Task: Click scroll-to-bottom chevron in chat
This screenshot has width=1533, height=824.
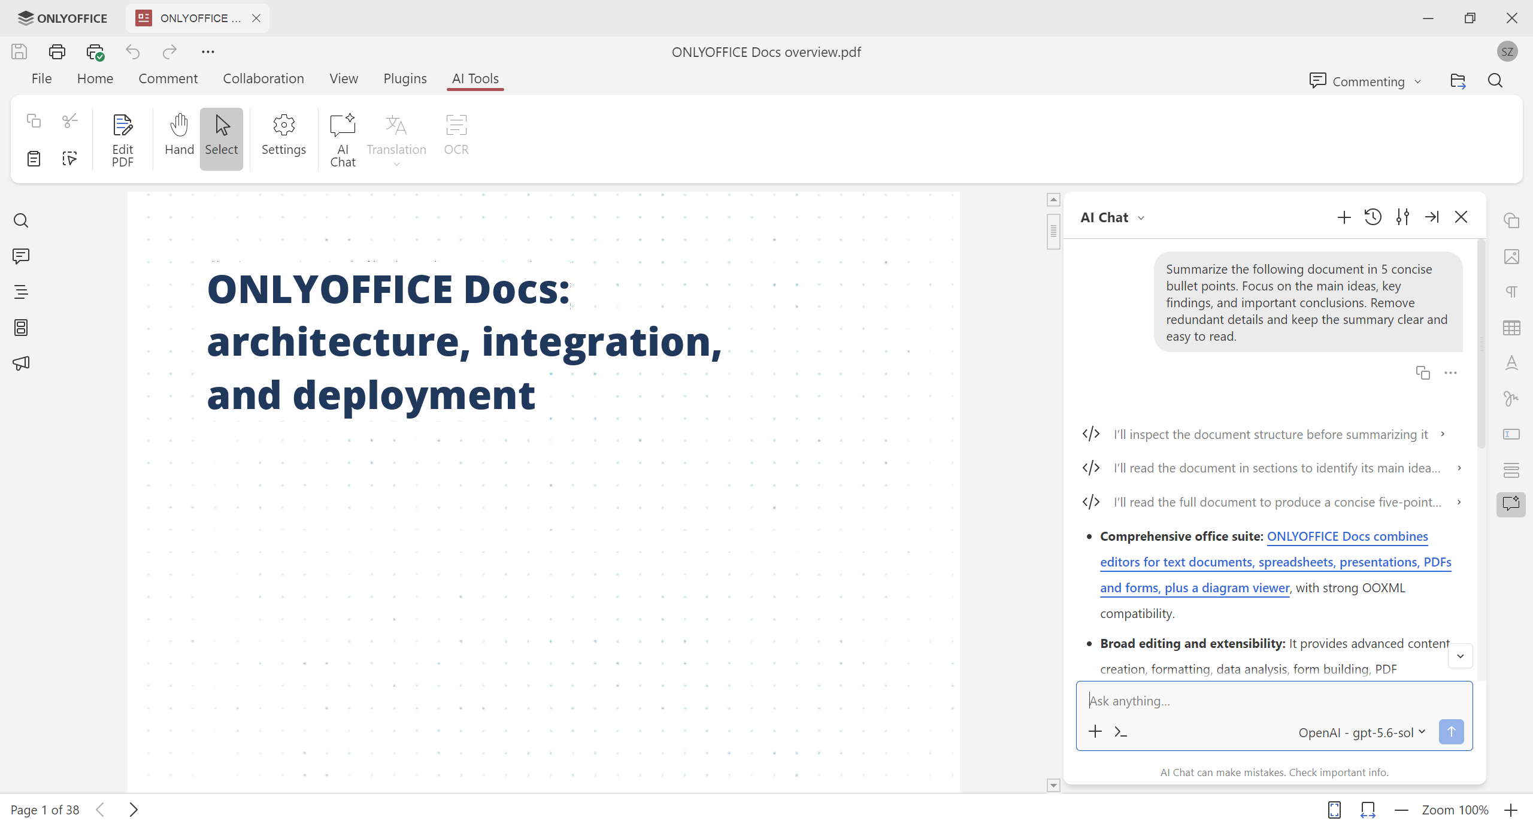Action: pyautogui.click(x=1461, y=656)
